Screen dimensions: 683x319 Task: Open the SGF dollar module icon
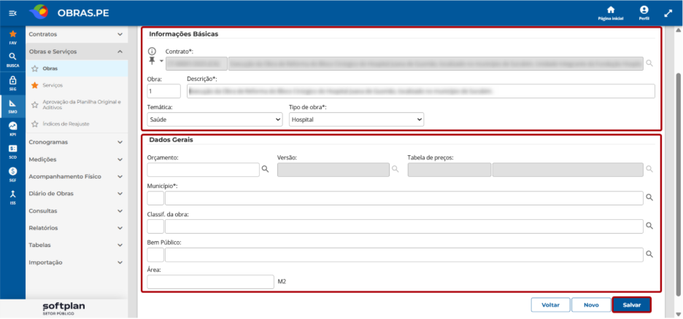point(12,171)
